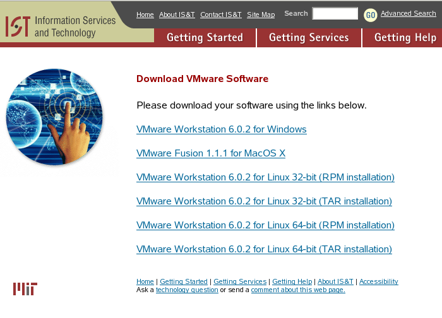Open About IS&T in top navigation
The image size is (442, 318).
(x=177, y=15)
